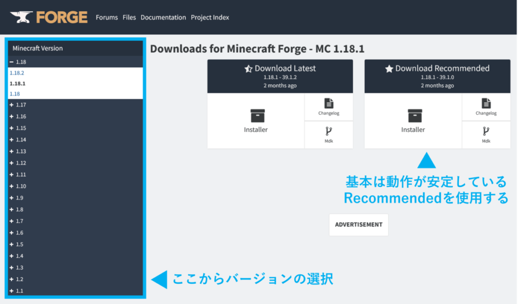Download Mdk under Download Recommended
This screenshot has width=518, height=304.
tap(486, 135)
